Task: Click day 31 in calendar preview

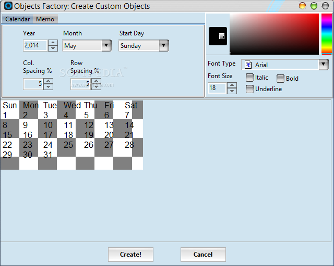Action: tap(47, 155)
